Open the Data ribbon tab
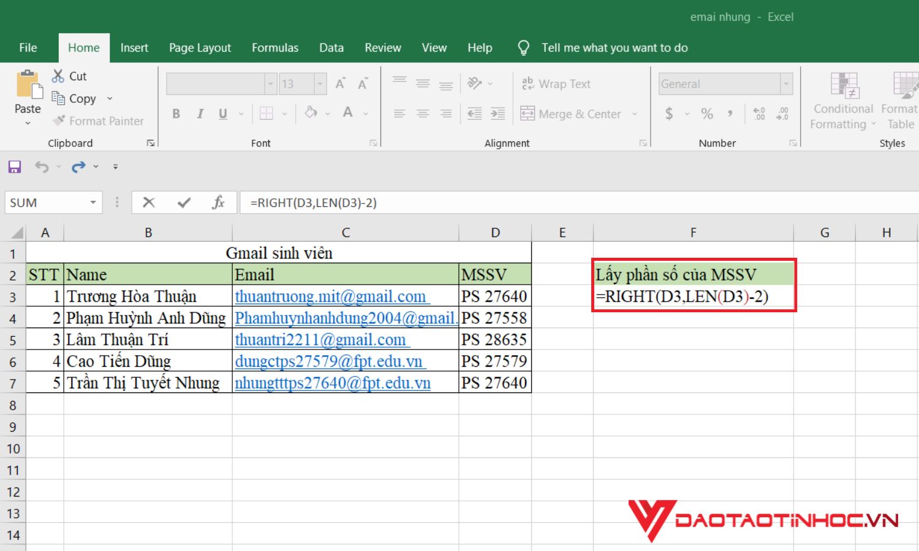919x551 pixels. 331,47
